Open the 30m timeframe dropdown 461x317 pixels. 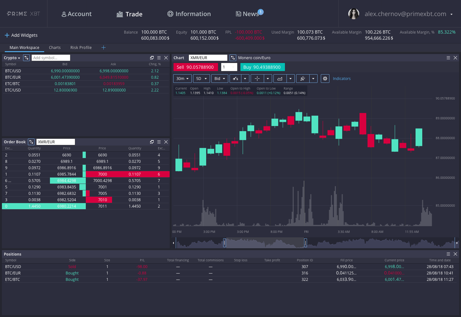pyautogui.click(x=182, y=79)
